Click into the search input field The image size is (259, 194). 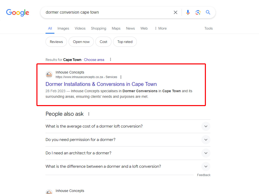[106, 12]
